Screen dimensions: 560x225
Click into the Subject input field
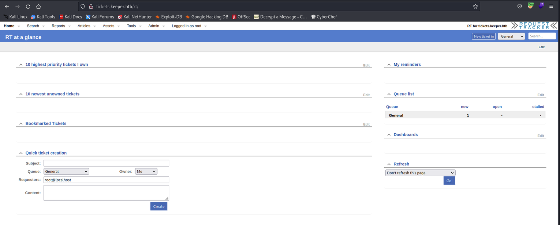click(x=106, y=163)
